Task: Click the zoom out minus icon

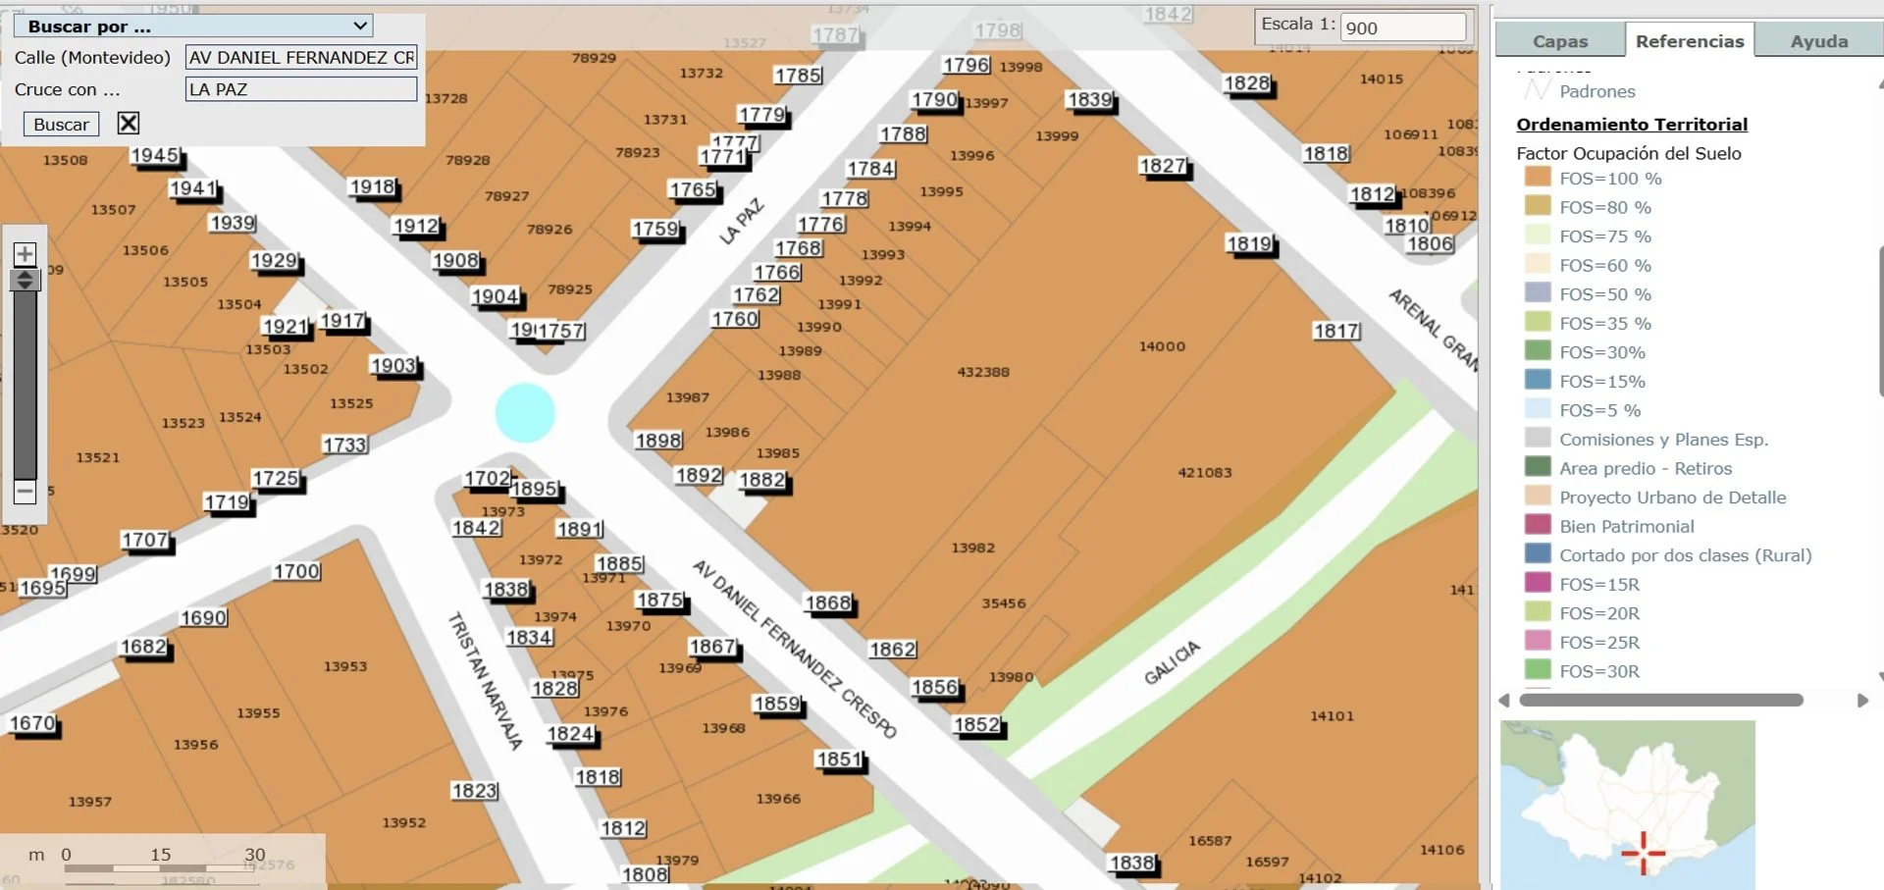Action: pyautogui.click(x=25, y=491)
